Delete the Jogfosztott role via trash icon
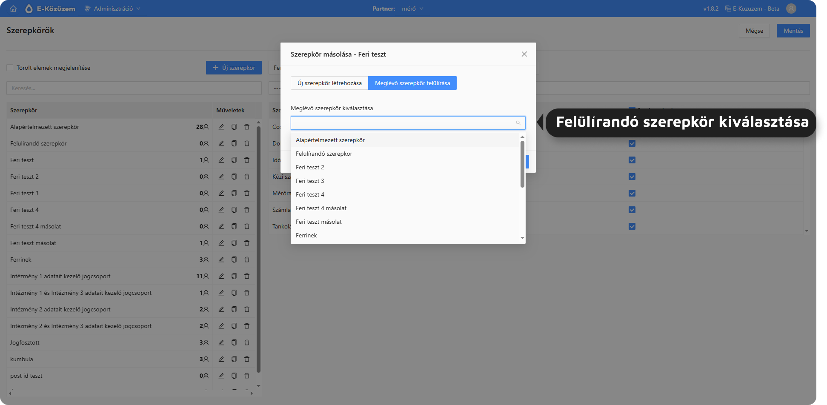Screen dimensions: 827x405 tap(247, 342)
